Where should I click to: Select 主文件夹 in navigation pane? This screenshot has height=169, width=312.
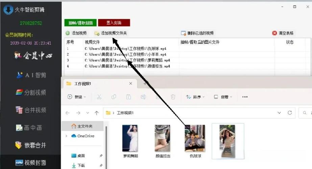[x=82, y=126]
